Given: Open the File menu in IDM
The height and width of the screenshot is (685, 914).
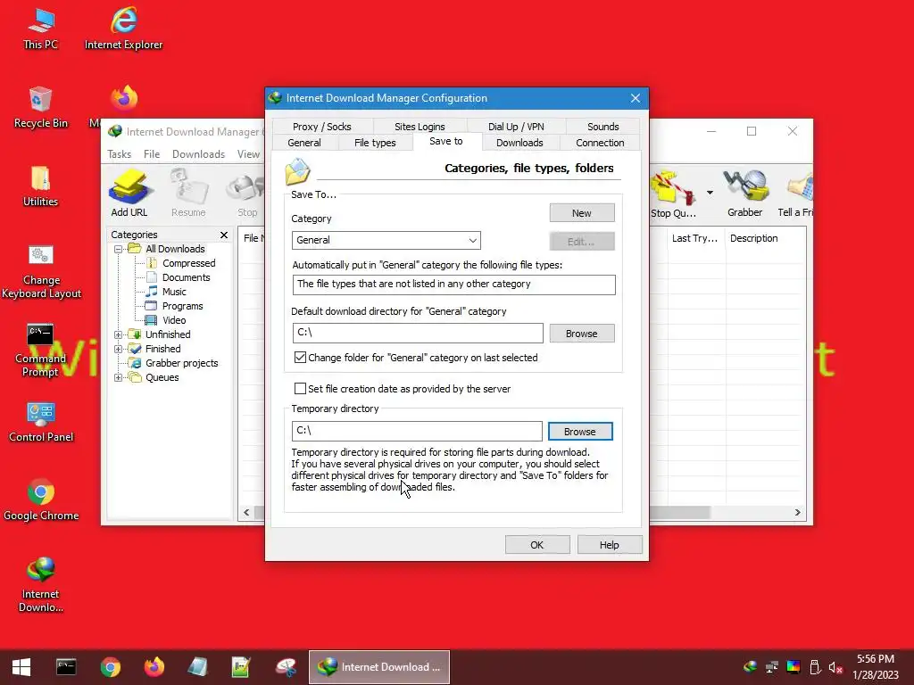Looking at the screenshot, I should pyautogui.click(x=152, y=154).
